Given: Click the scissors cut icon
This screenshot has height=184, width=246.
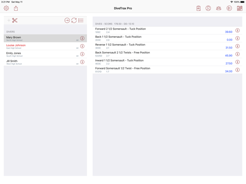Looking at the screenshot, I should (x=15, y=20).
